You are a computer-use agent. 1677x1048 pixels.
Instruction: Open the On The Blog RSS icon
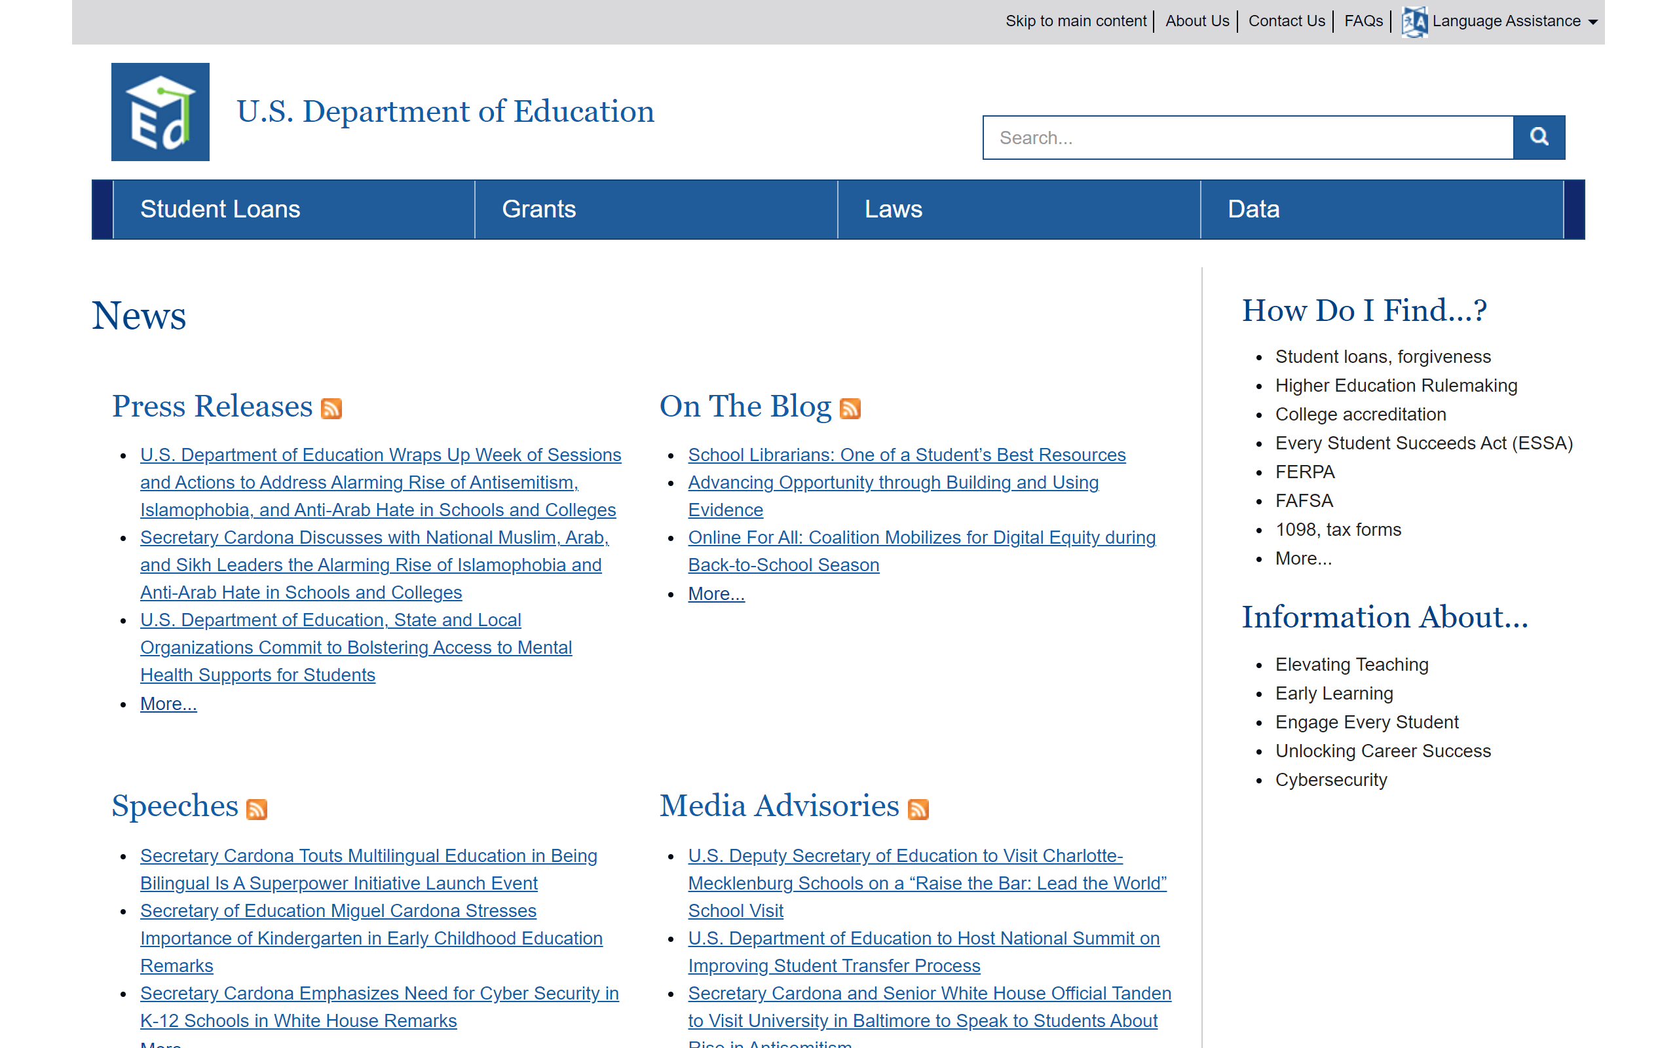850,409
